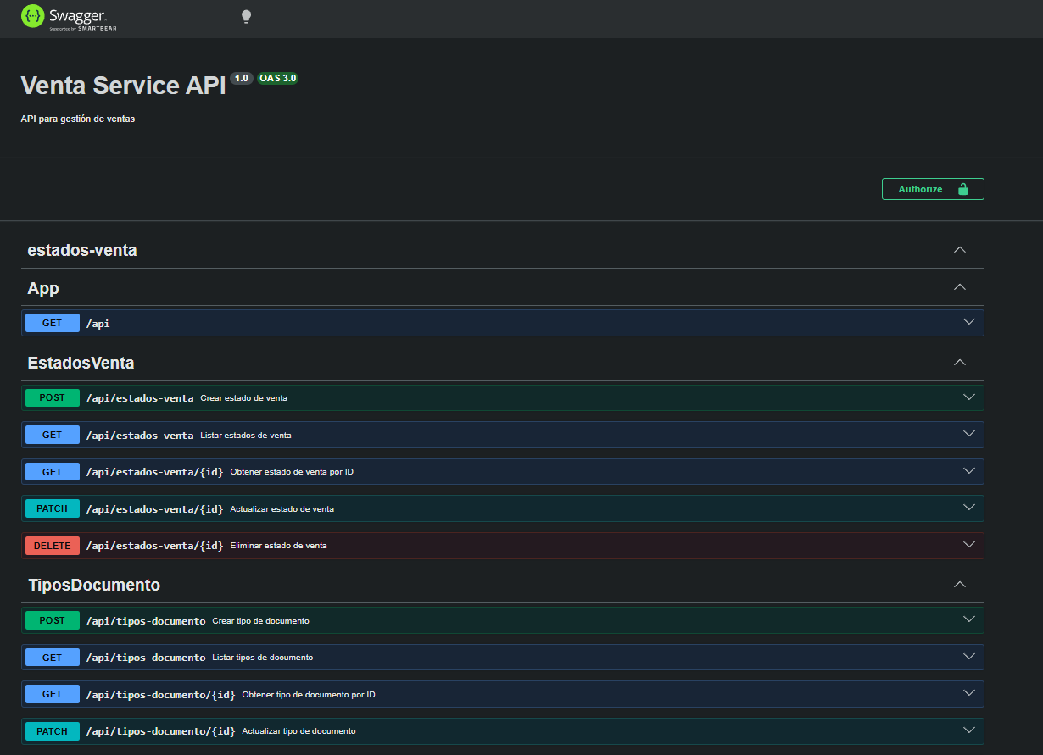The image size is (1043, 755).
Task: Click the POST /api/estados-venta path
Action: 140,398
